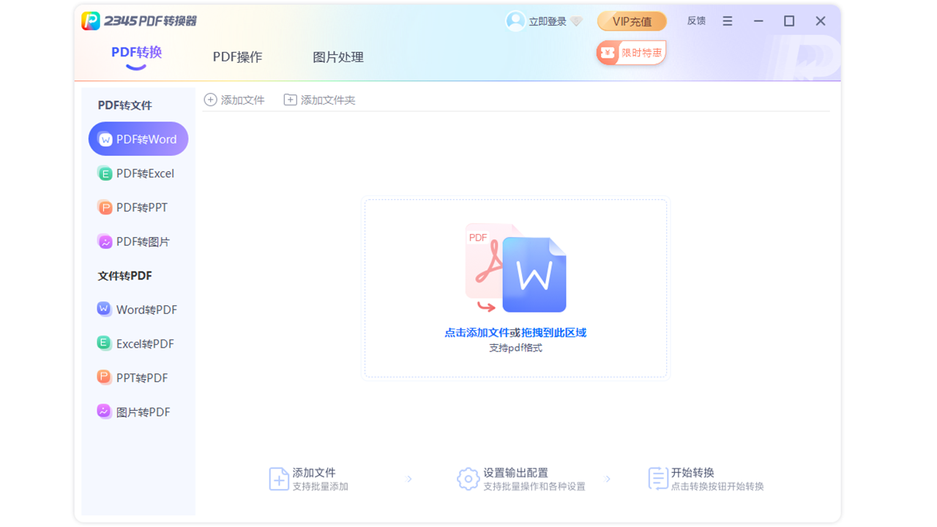Click the arrow after 设置输出配置 step

point(608,479)
